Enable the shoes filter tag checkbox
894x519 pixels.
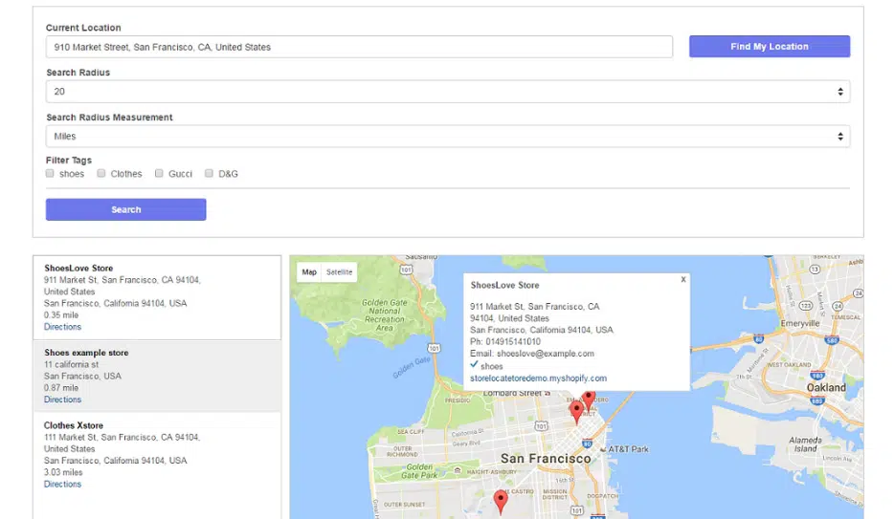click(x=50, y=174)
